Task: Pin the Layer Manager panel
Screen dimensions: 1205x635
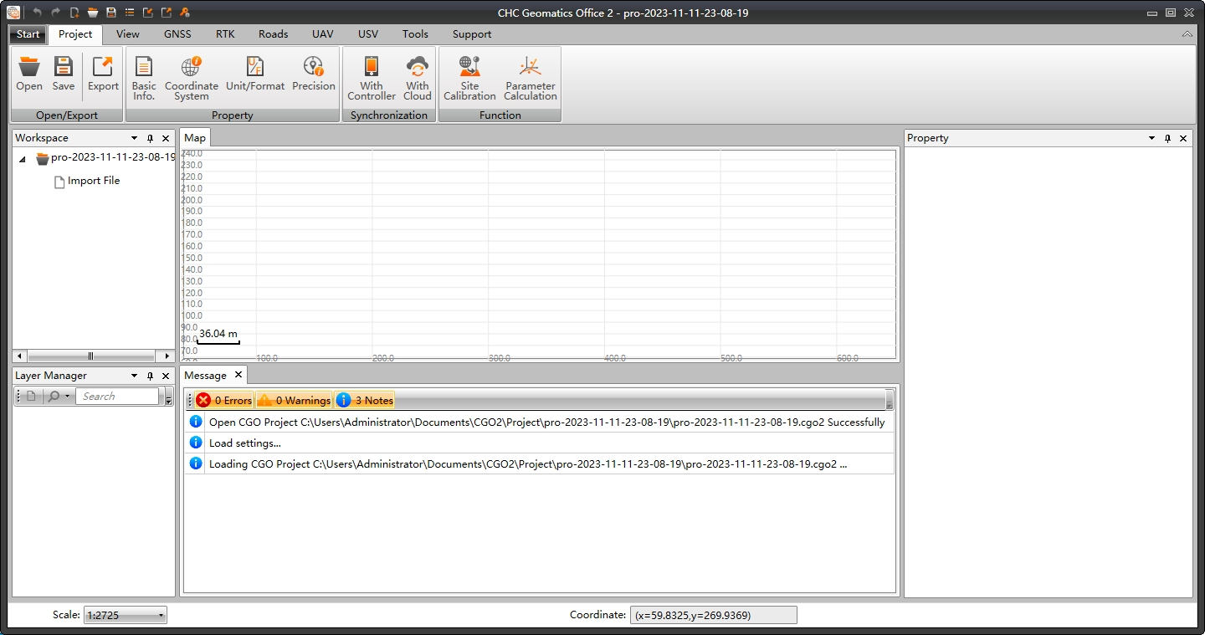Action: click(x=150, y=376)
